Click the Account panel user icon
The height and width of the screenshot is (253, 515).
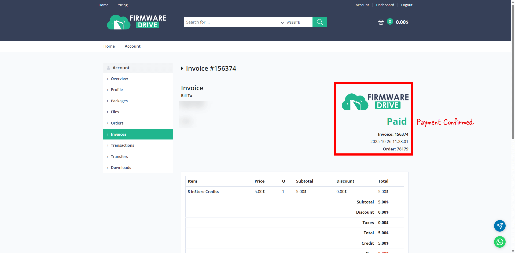[108, 68]
